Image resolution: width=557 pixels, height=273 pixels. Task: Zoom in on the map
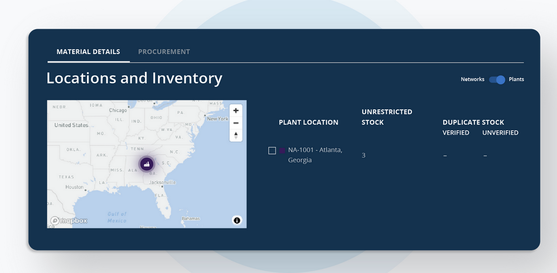[236, 111]
